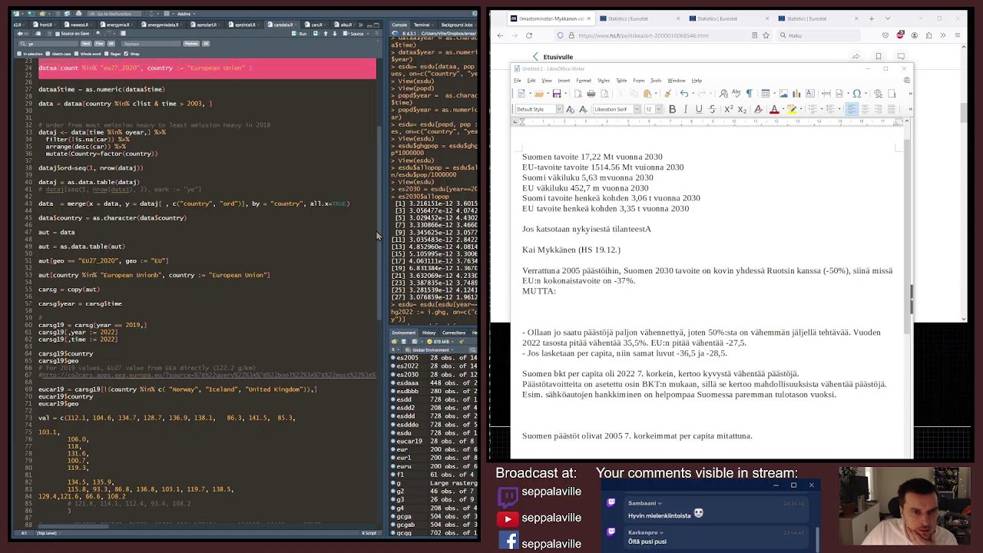Image resolution: width=983 pixels, height=553 pixels.
Task: Apply Subscript from the Writer toolbar
Action: (742, 109)
